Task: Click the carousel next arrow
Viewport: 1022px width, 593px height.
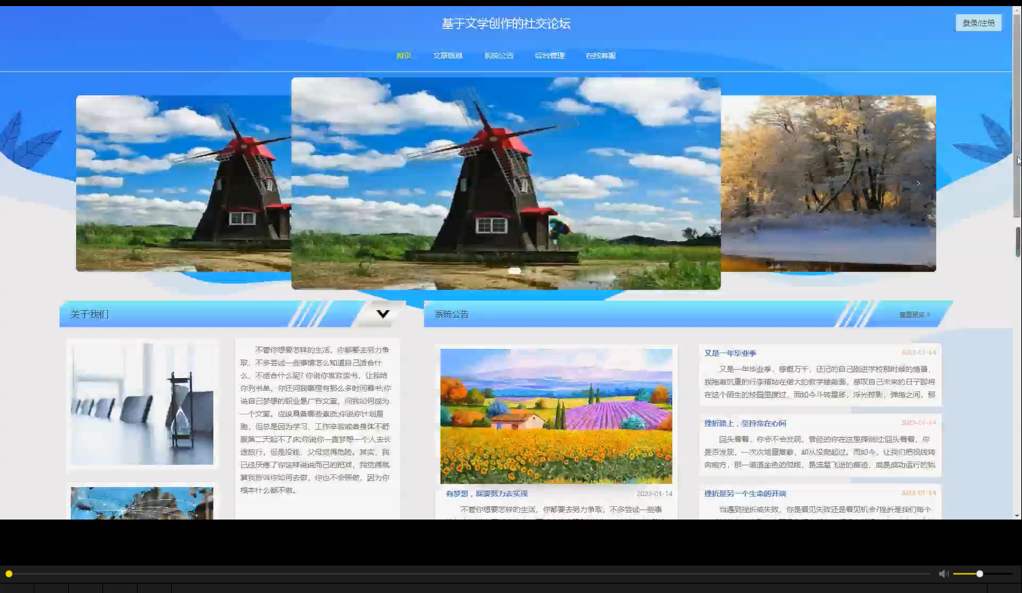Action: point(918,183)
